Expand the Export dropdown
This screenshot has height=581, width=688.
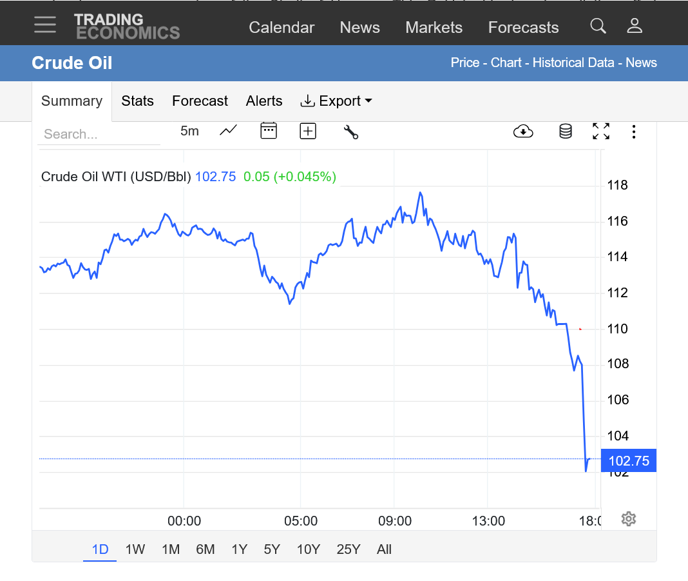[336, 101]
